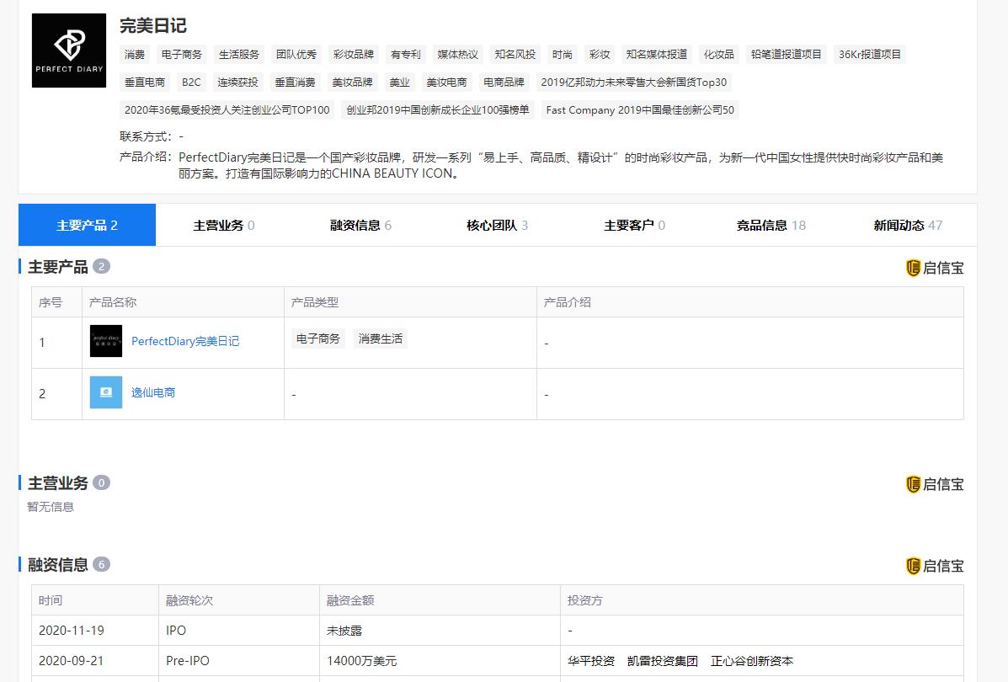Open the 逸仙电商 product link
This screenshot has height=682, width=1008.
(x=153, y=392)
